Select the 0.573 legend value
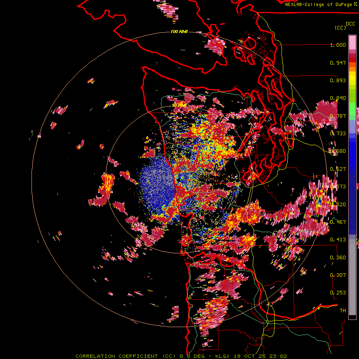The width and height of the screenshot is (359, 359). point(338,187)
